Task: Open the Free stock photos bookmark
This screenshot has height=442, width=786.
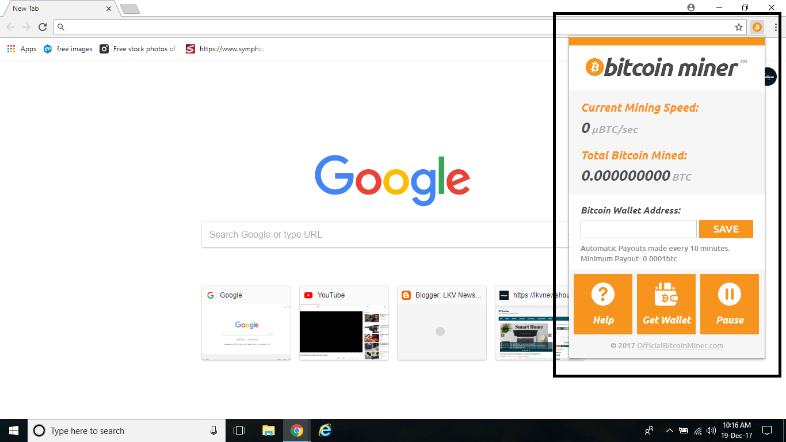Action: tap(138, 49)
